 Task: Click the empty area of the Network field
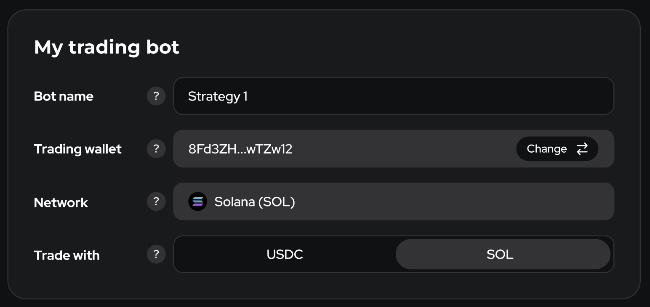(455, 202)
